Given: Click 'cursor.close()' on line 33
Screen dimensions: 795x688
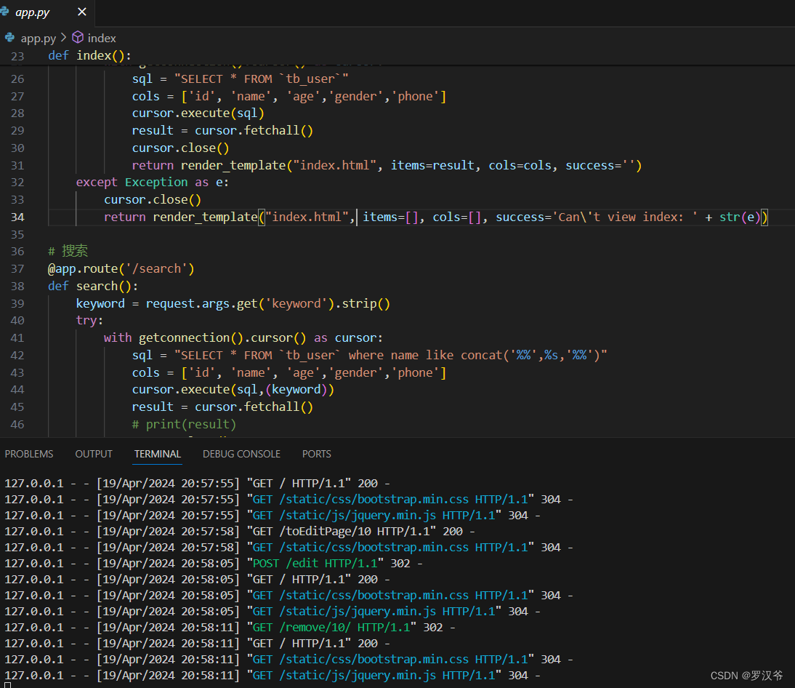Looking at the screenshot, I should pos(153,200).
